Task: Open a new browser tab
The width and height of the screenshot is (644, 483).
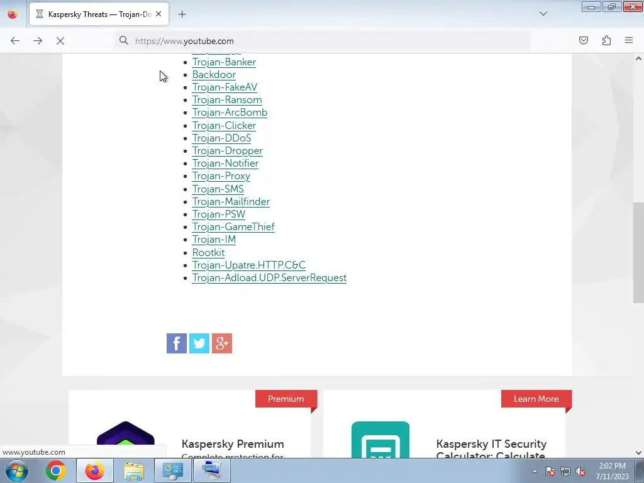Action: 182,14
